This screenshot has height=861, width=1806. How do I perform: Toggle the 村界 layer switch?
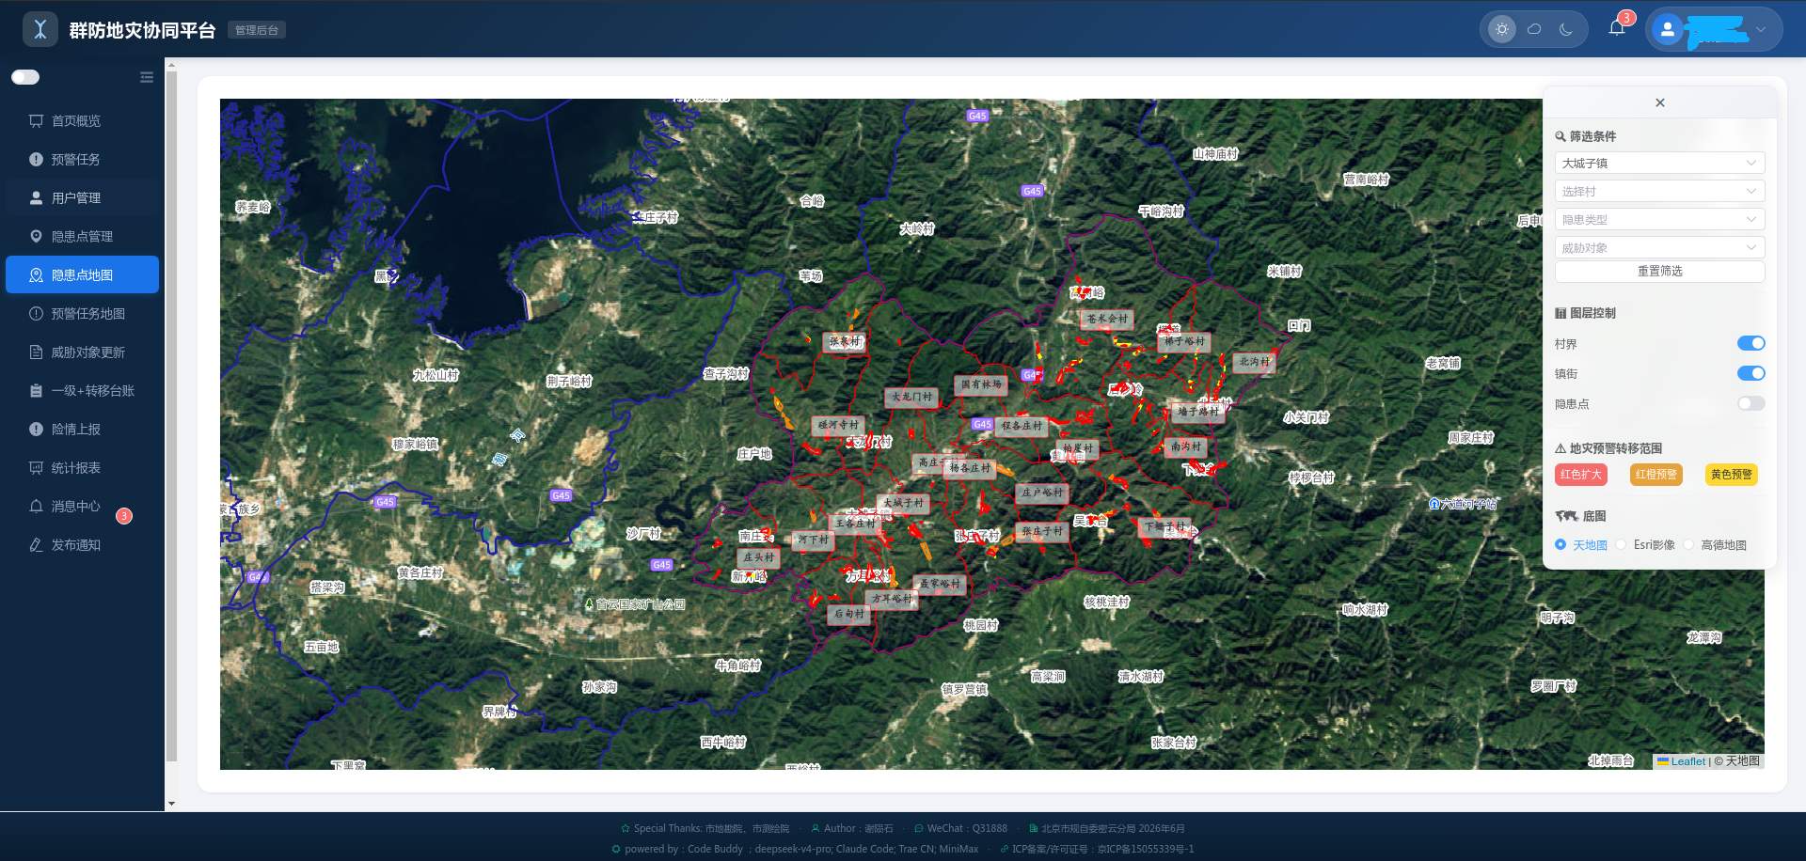tap(1751, 344)
